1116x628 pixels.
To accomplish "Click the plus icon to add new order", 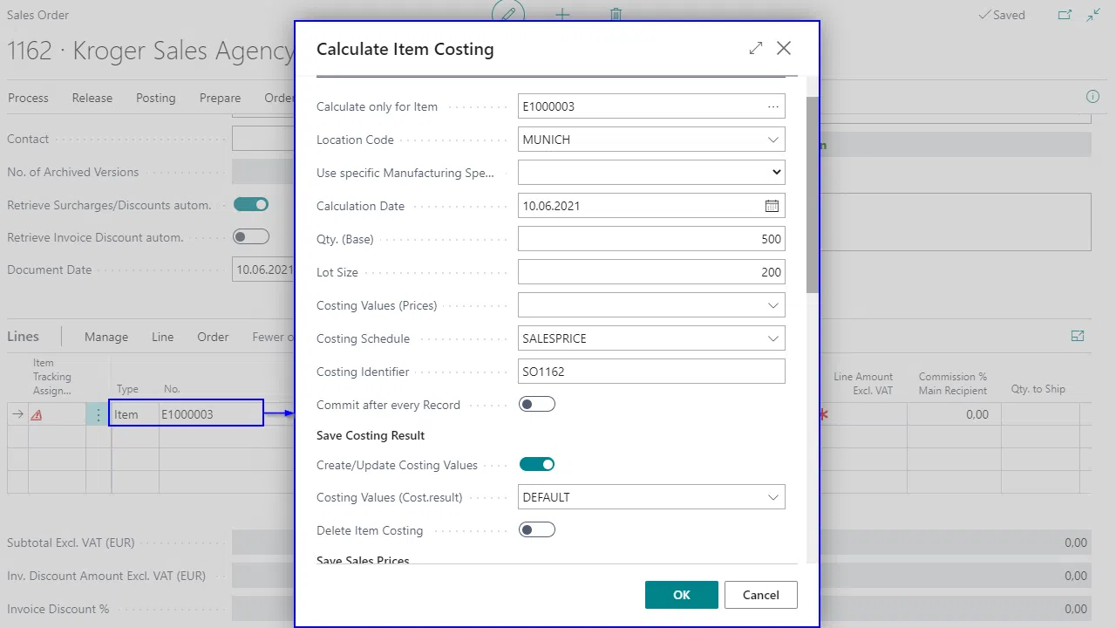I will click(562, 14).
